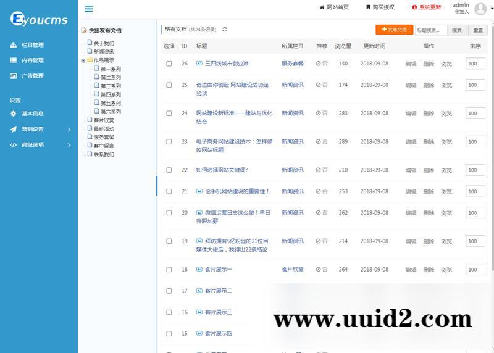Click 删除 for document ID 25

(429, 85)
